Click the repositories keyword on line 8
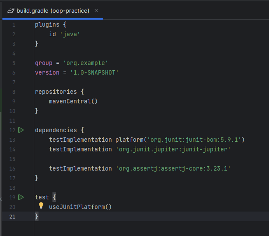The width and height of the screenshot is (269, 236). tap(56, 92)
